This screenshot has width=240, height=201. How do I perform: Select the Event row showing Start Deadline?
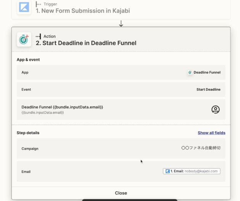tap(121, 90)
